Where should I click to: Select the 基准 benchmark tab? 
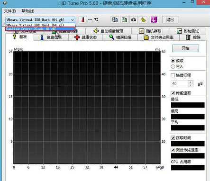pyautogui.click(x=20, y=37)
